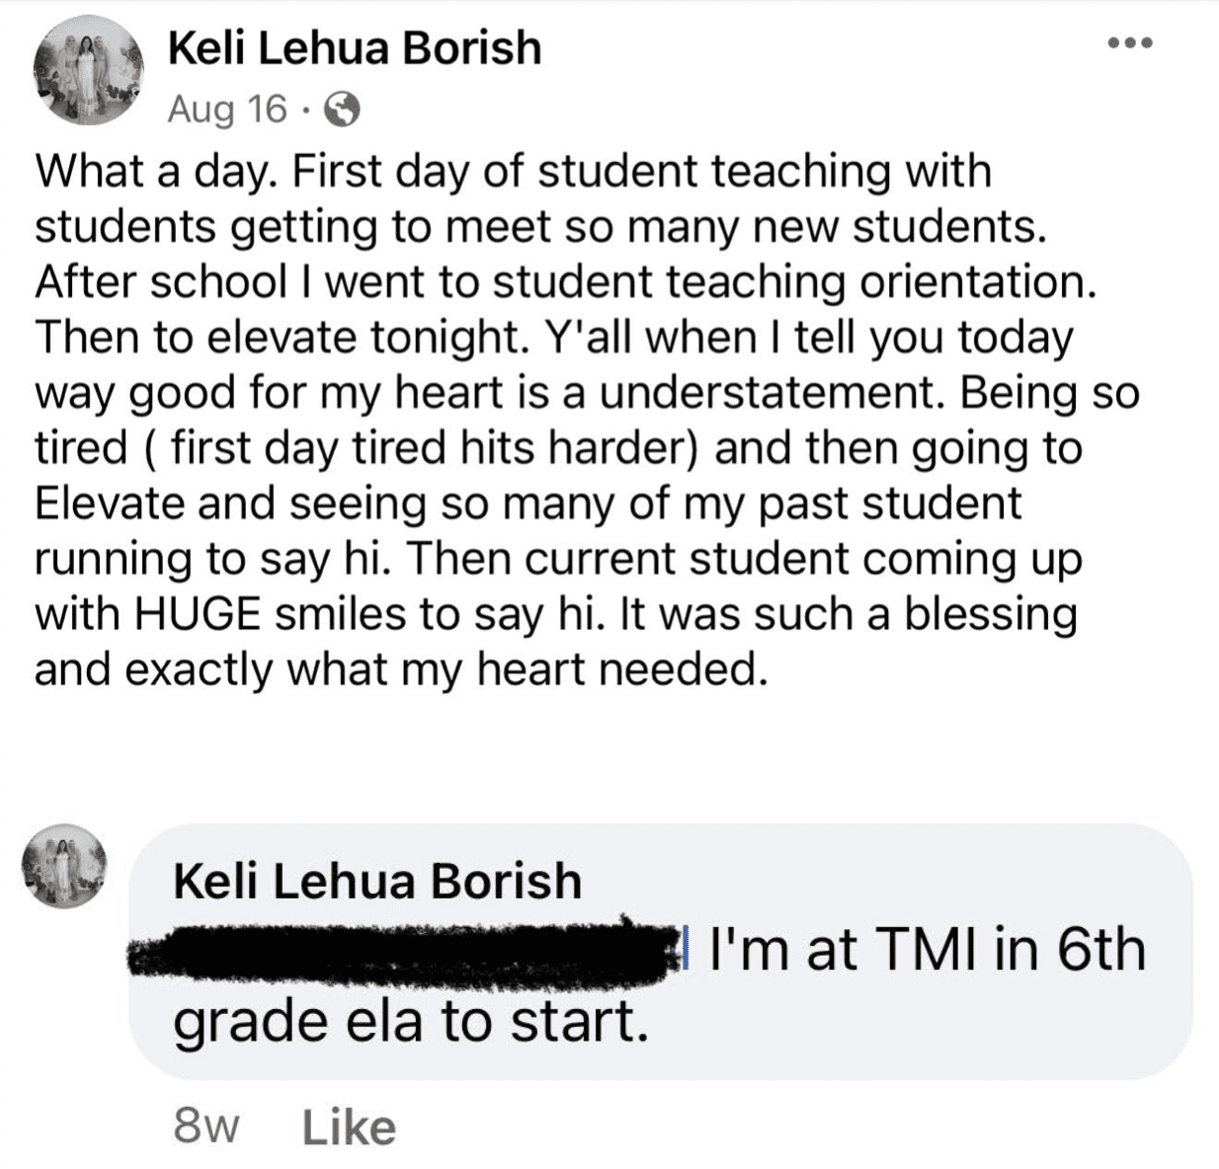Click the globe public audience icon
The width and height of the screenshot is (1219, 1169).
click(x=343, y=111)
